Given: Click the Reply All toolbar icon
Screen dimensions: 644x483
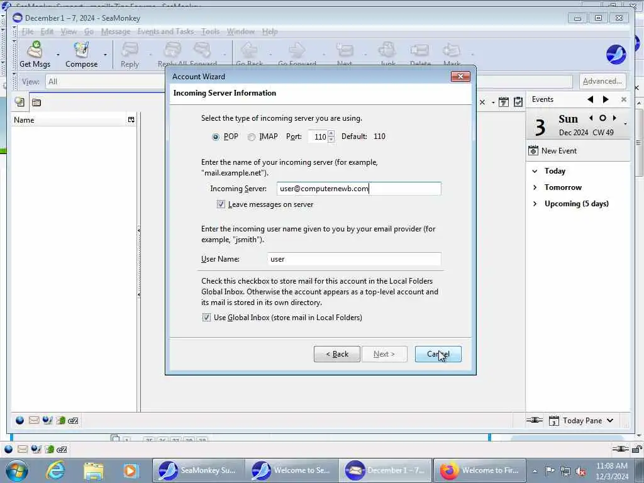Looking at the screenshot, I should pos(172,50).
